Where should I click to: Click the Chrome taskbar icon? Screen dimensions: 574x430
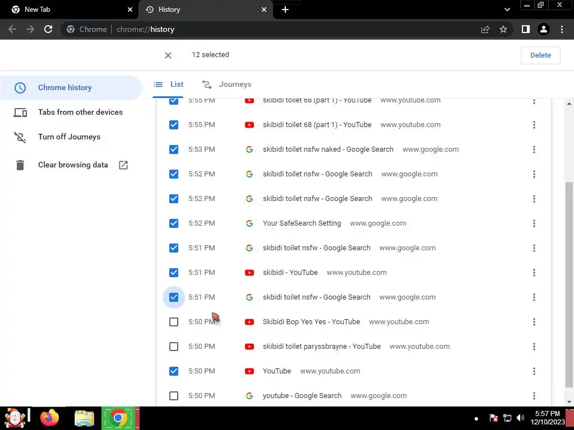(x=118, y=418)
